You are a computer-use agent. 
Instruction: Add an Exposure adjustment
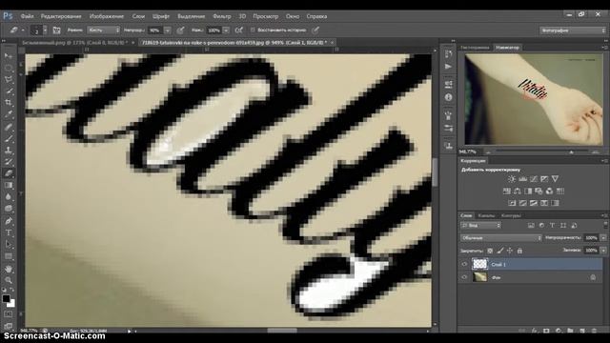pos(544,179)
